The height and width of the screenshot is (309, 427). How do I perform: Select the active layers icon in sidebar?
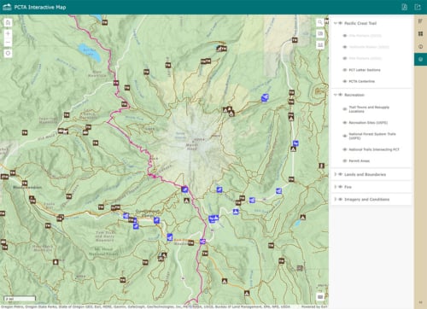point(420,59)
